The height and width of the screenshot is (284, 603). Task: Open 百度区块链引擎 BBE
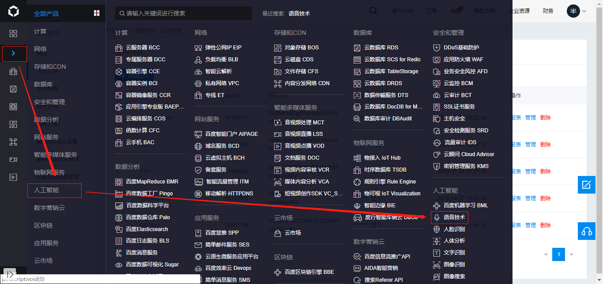click(304, 272)
